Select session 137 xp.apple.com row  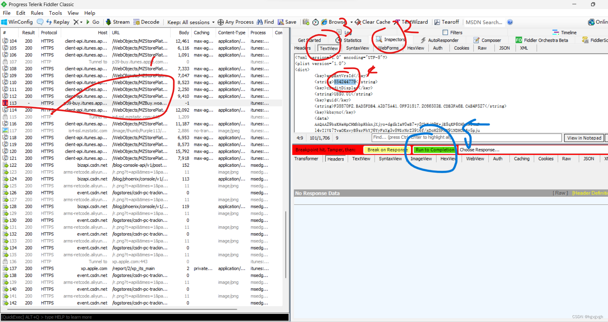141,268
